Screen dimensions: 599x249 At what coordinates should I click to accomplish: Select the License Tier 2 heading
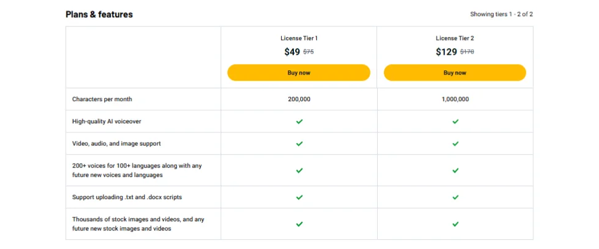point(455,38)
